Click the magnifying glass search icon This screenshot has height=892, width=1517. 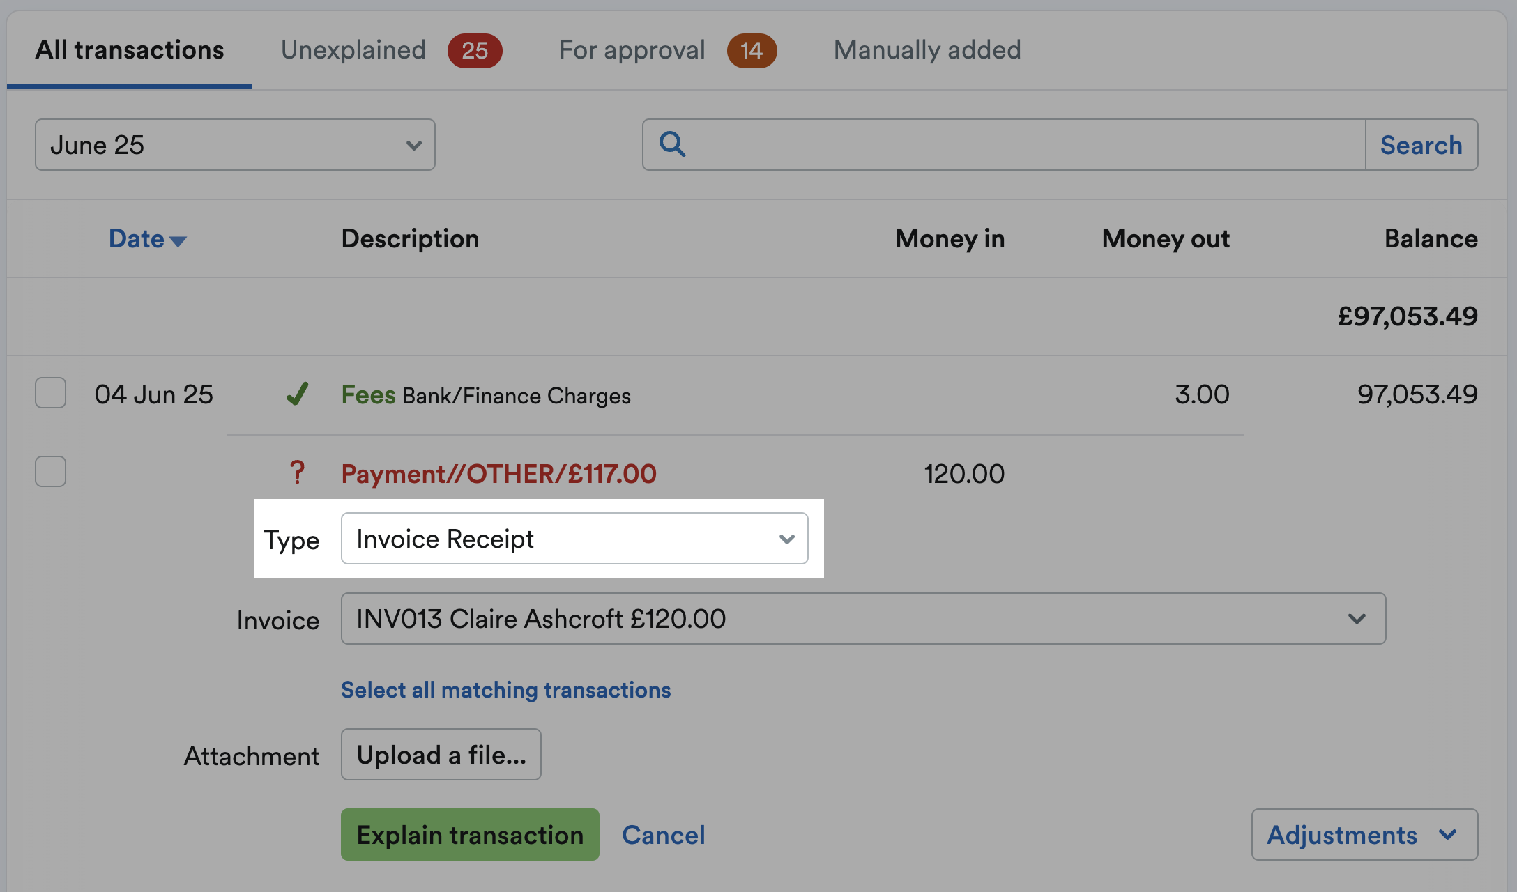673,144
